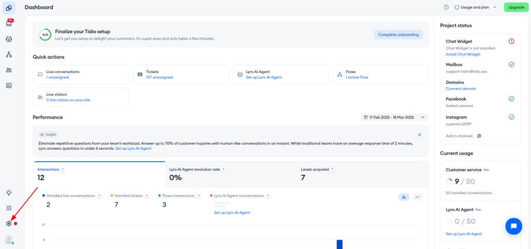Click the Handled live conversations legend item
The height and width of the screenshot is (249, 531).
click(68, 196)
